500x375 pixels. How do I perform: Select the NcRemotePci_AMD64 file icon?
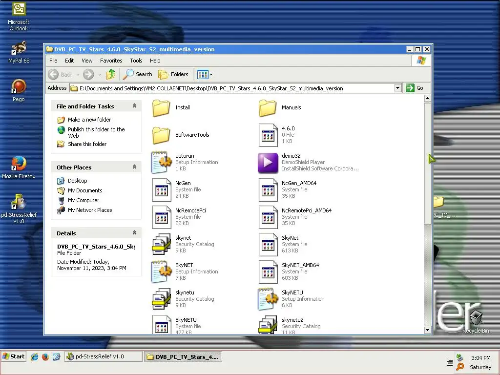(x=268, y=217)
